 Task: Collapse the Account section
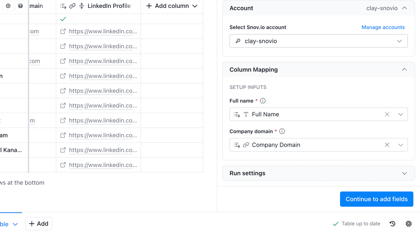405,8
